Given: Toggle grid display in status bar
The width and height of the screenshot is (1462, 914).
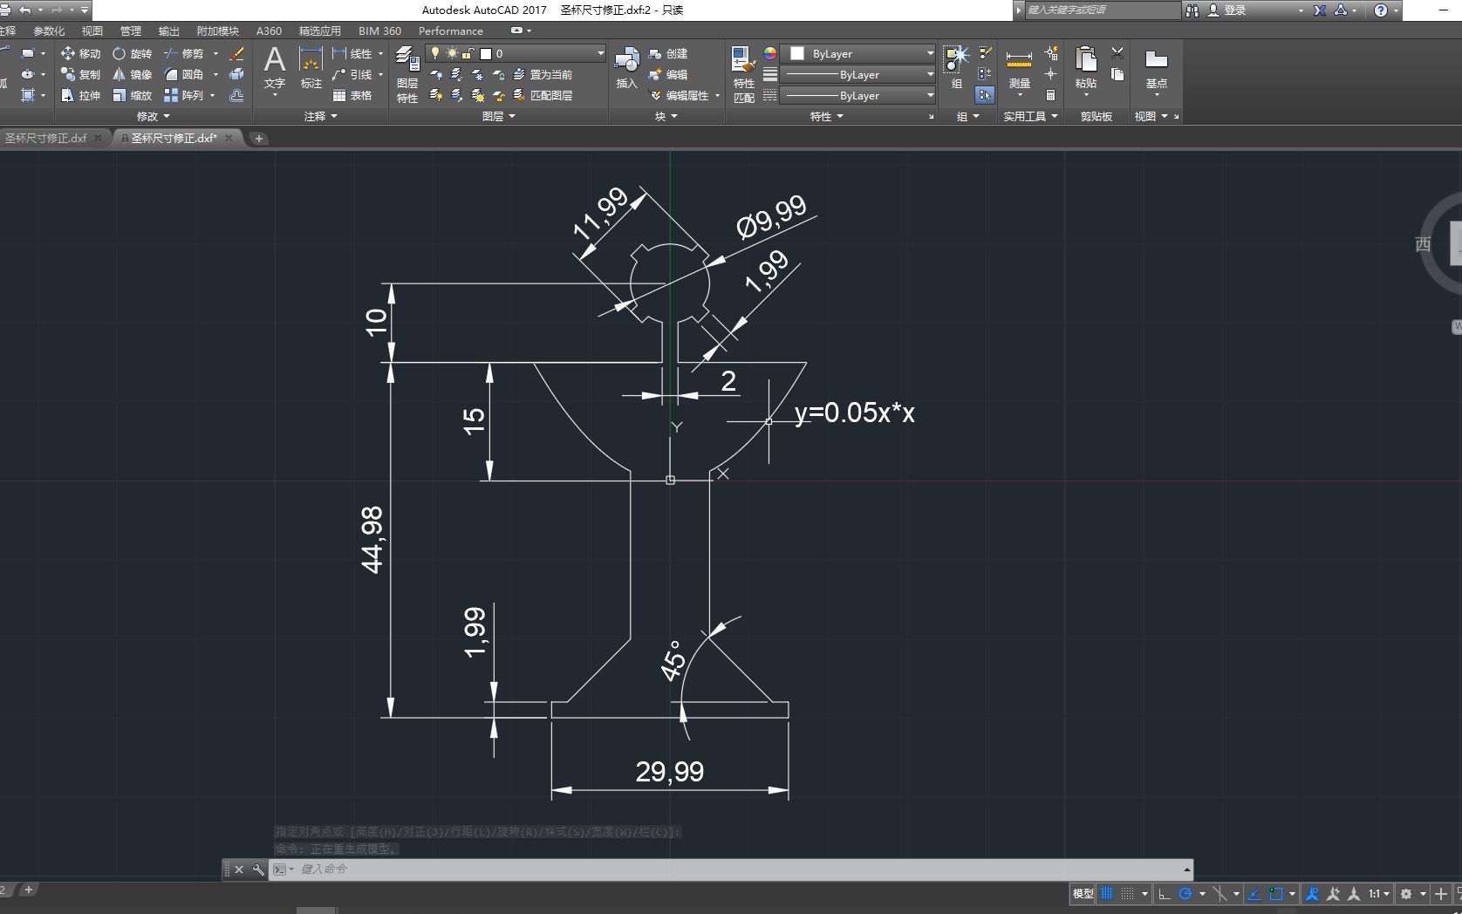Looking at the screenshot, I should pyautogui.click(x=1106, y=894).
